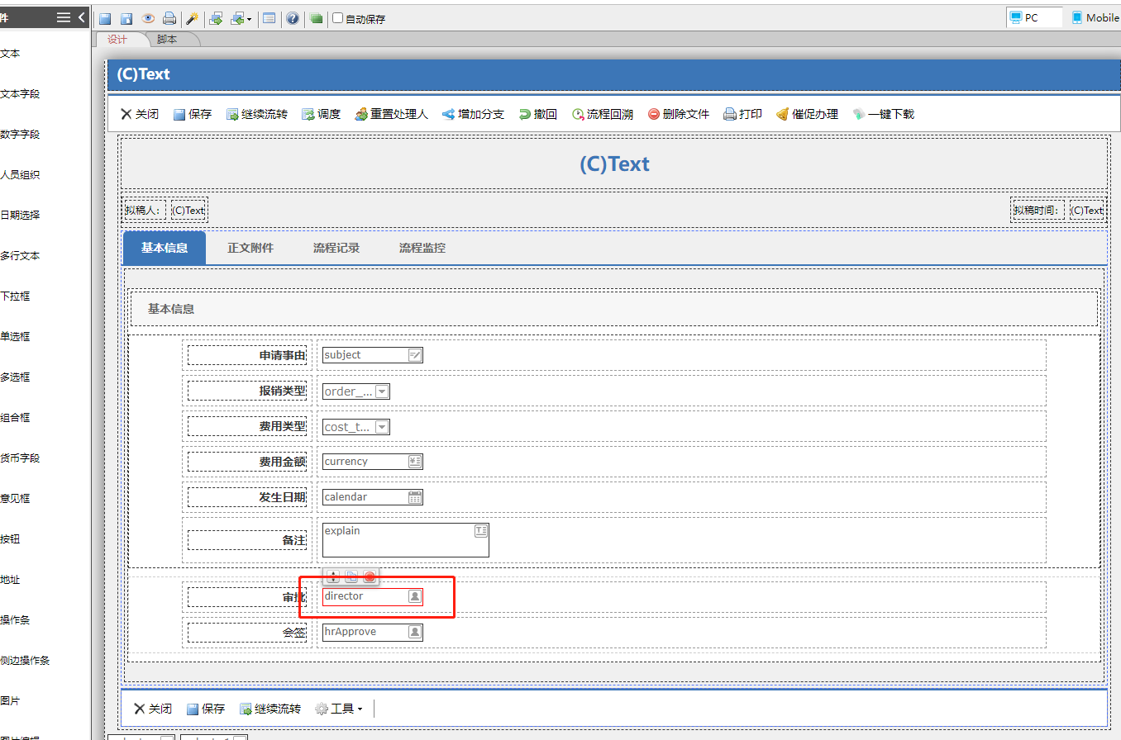Screen dimensions: 1121x740
Task: Click the arrow icon right of magic wand
Action: coord(216,18)
